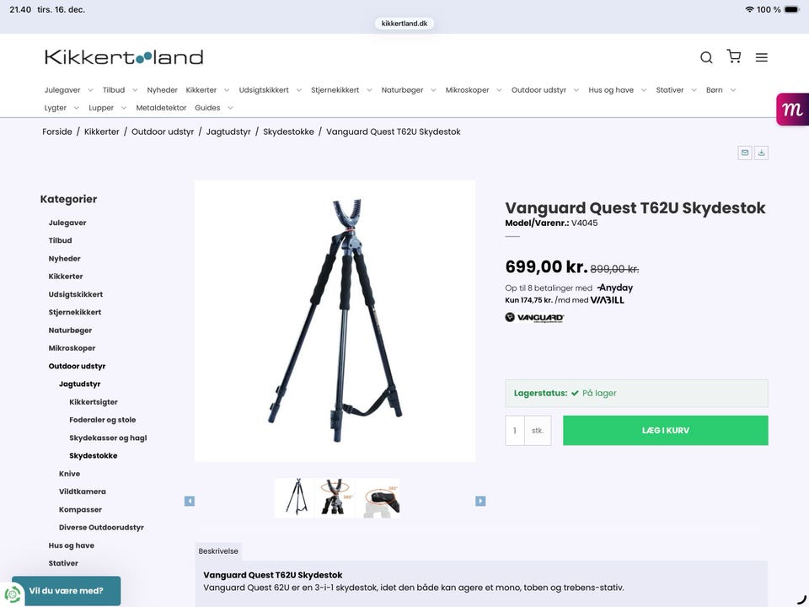Click the email envelope icon
Screen dimensions: 809x607
(x=744, y=153)
